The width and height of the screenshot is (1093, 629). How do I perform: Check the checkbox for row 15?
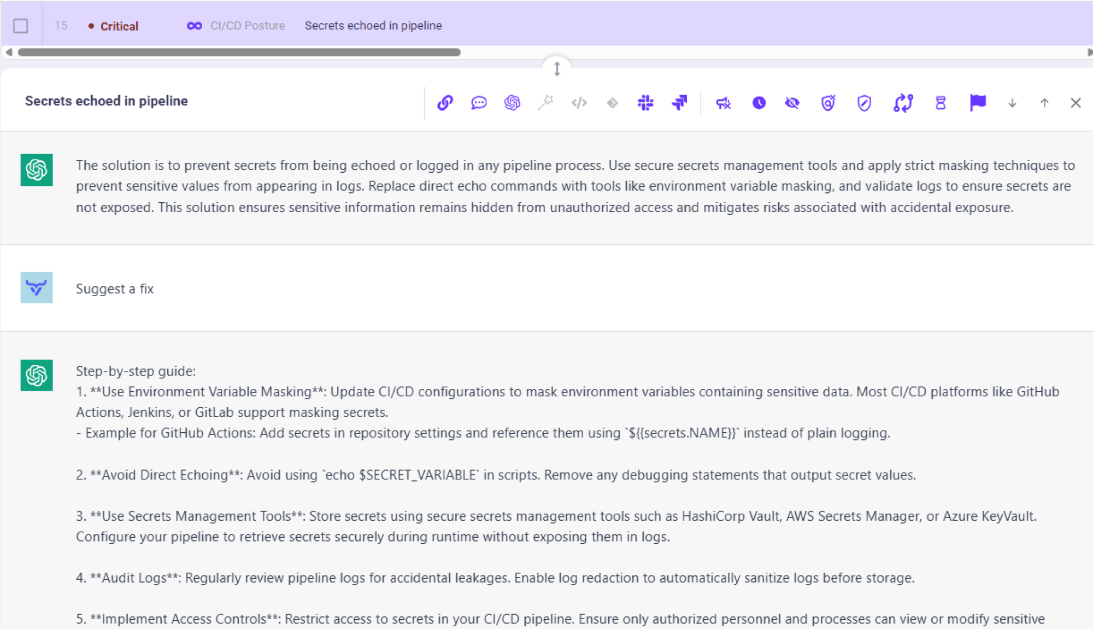click(x=21, y=26)
